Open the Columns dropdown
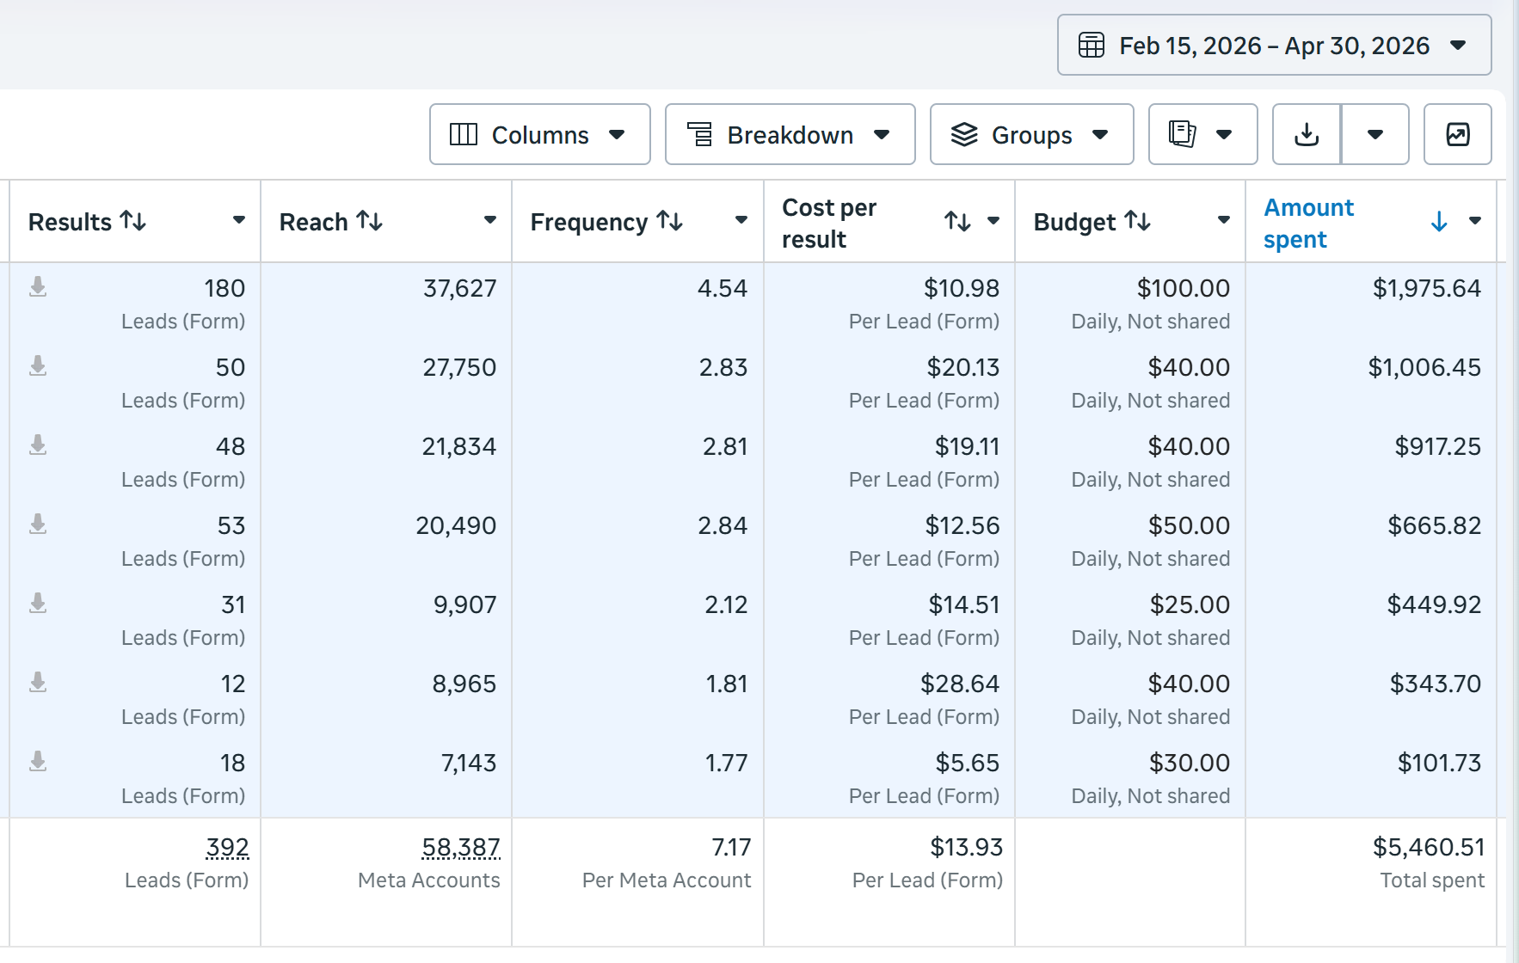Image resolution: width=1519 pixels, height=963 pixels. click(539, 134)
